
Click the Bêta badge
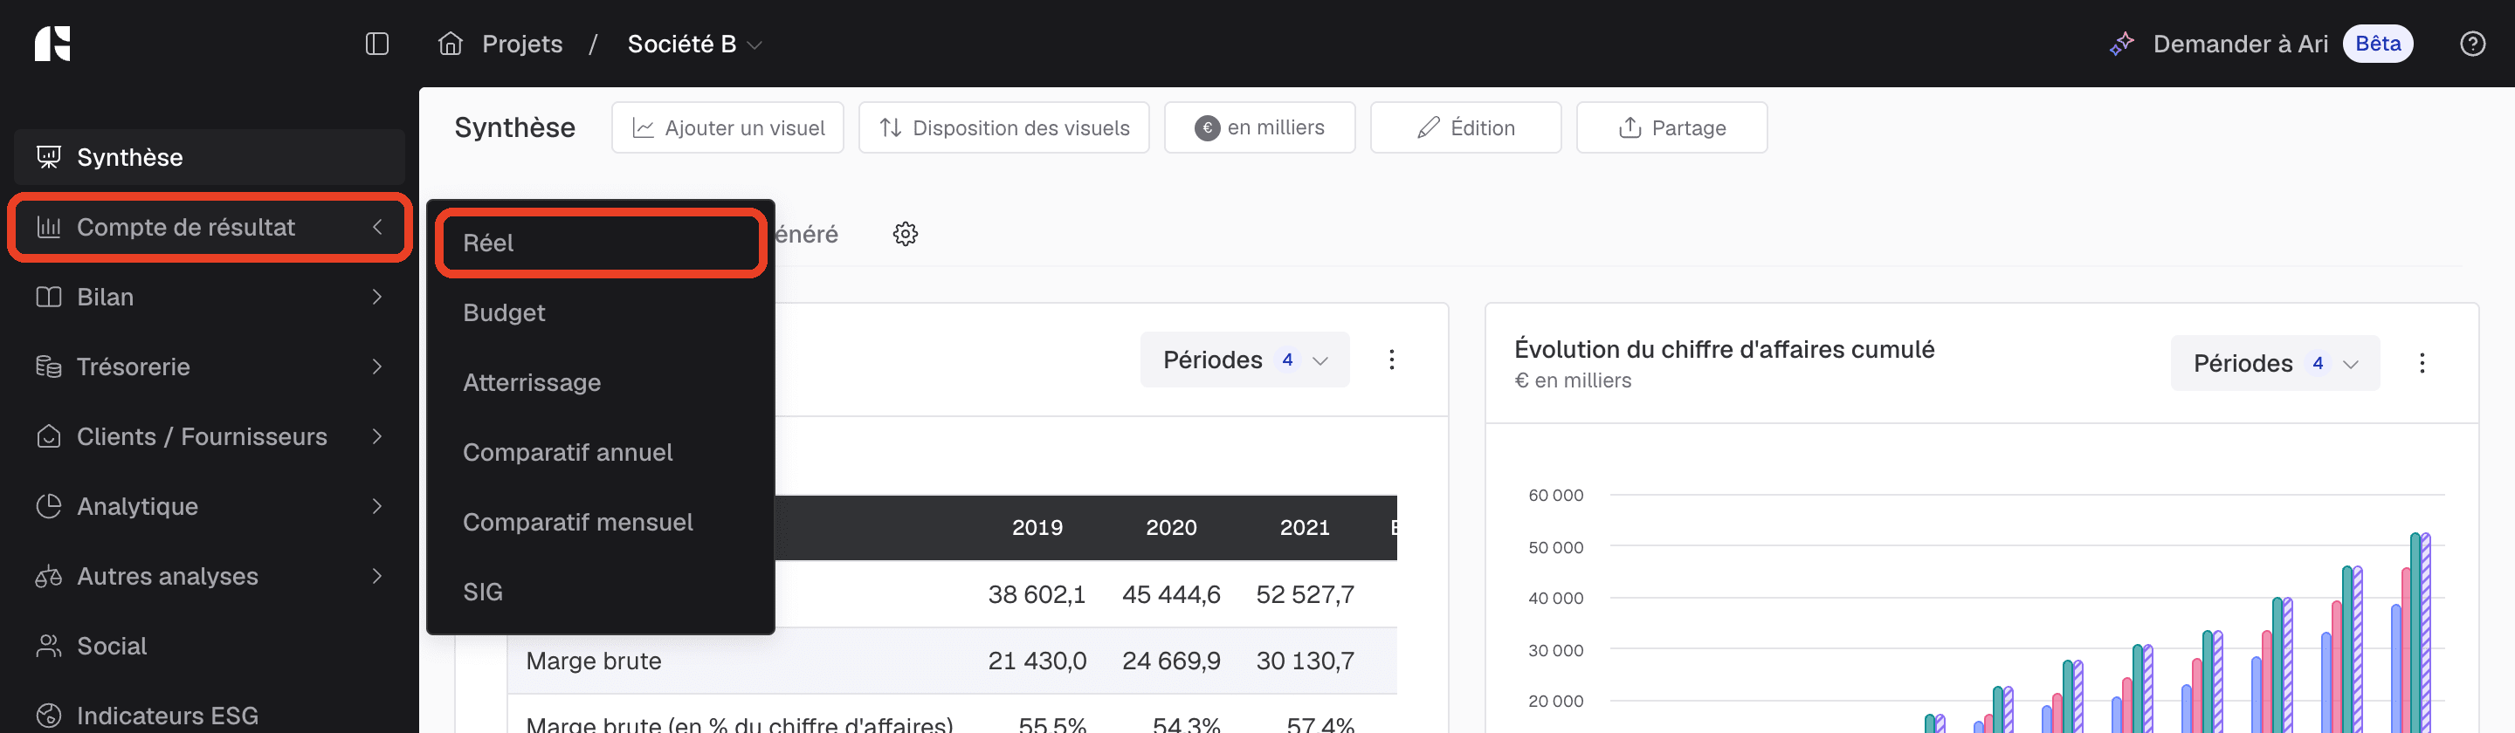pyautogui.click(x=2377, y=44)
